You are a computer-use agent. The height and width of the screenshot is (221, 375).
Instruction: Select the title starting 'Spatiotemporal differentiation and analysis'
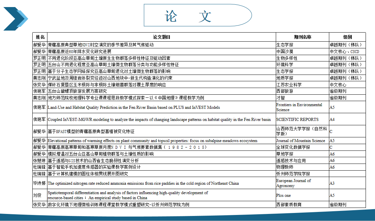(x=128, y=195)
